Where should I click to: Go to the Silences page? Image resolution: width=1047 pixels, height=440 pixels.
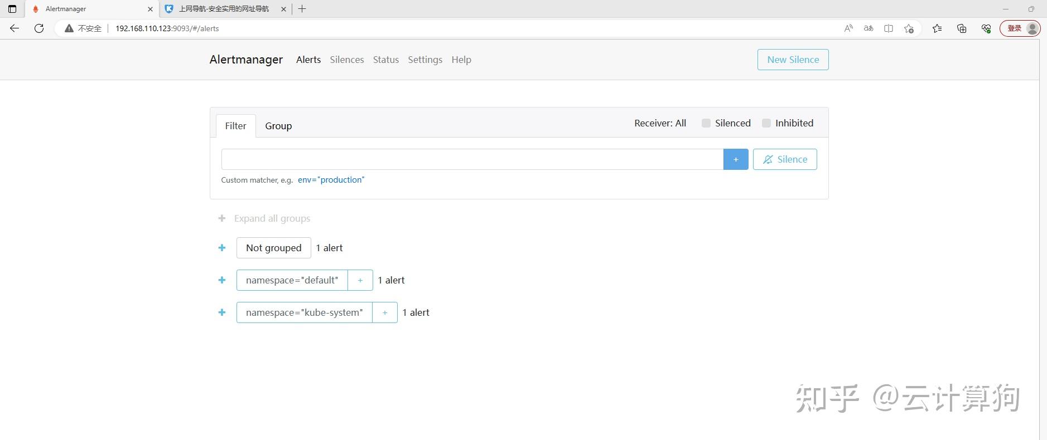coord(347,60)
